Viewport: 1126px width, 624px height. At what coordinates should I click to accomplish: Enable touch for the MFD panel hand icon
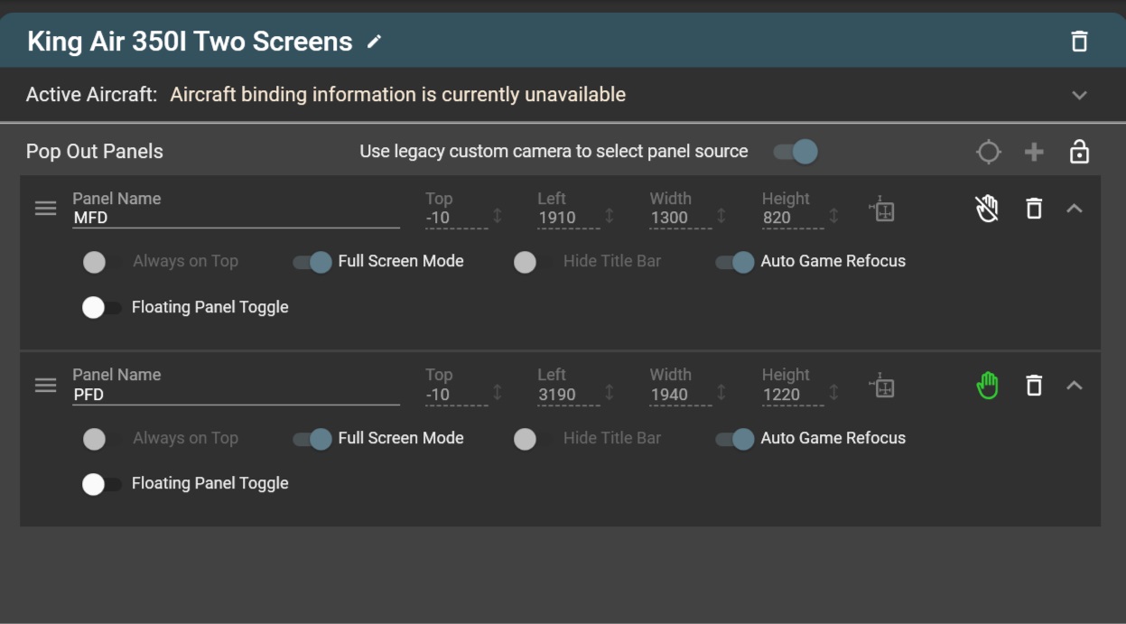pos(987,209)
